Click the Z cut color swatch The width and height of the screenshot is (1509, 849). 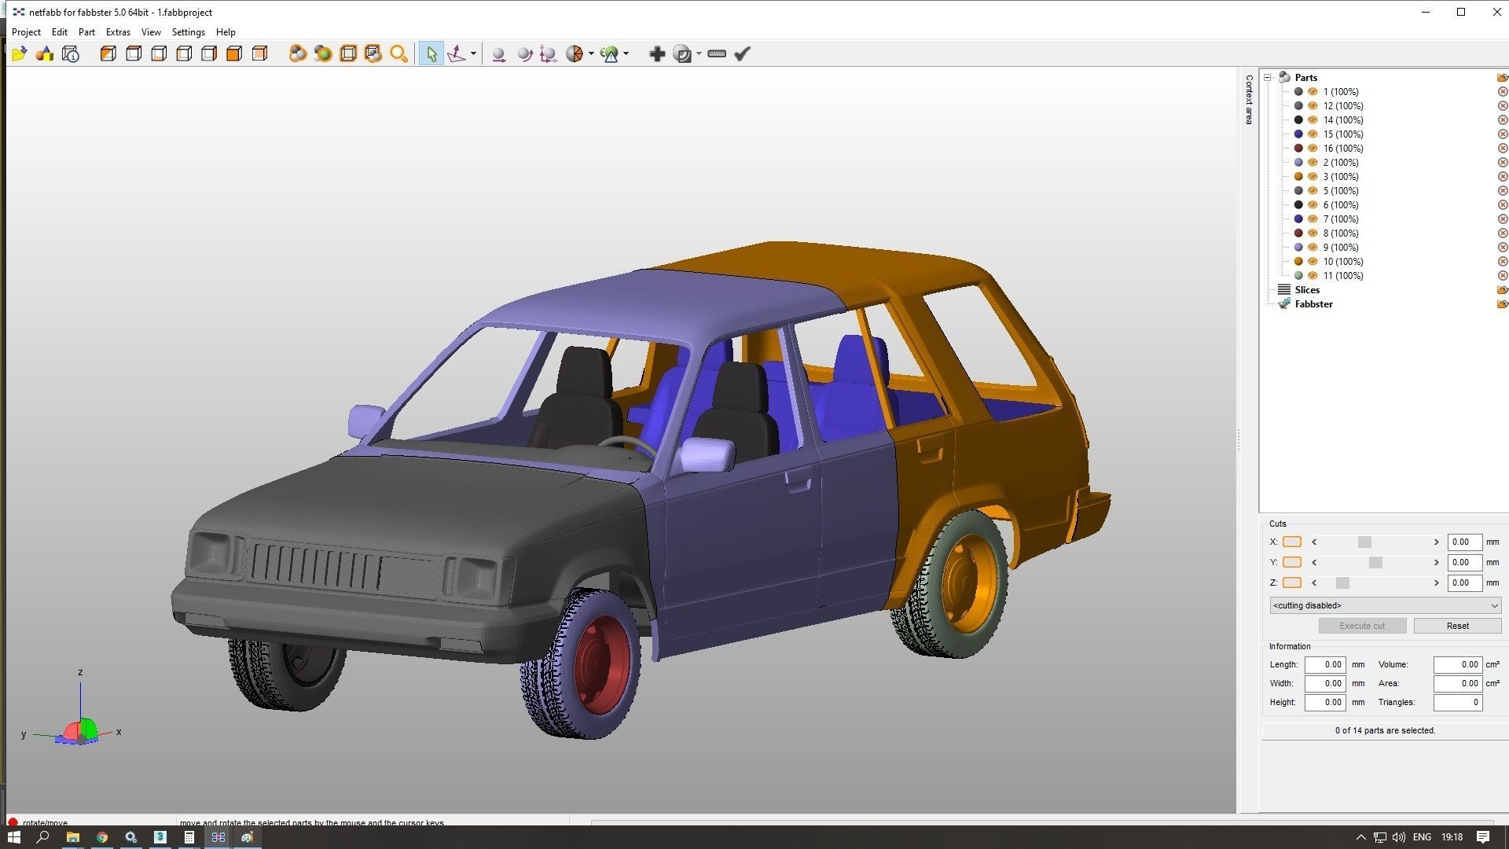[1292, 583]
